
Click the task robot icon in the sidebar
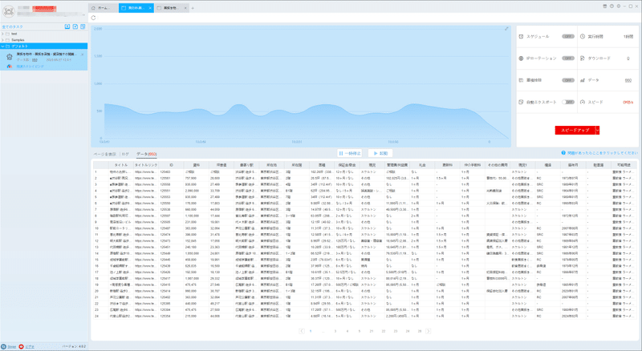click(10, 56)
